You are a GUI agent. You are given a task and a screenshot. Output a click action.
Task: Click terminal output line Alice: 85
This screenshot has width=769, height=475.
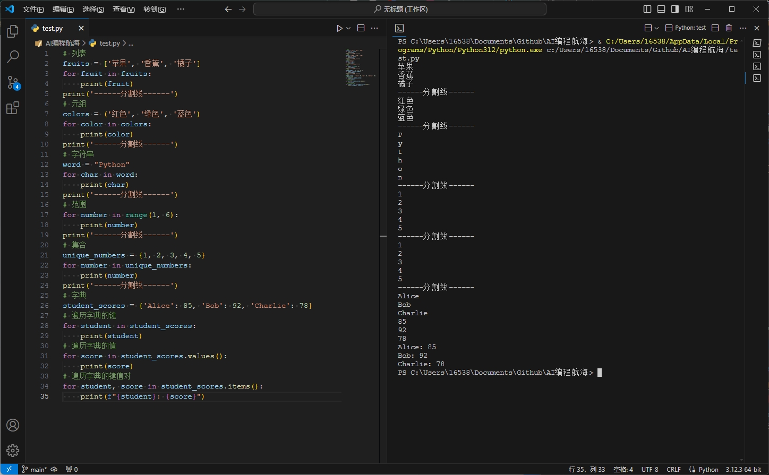click(417, 347)
